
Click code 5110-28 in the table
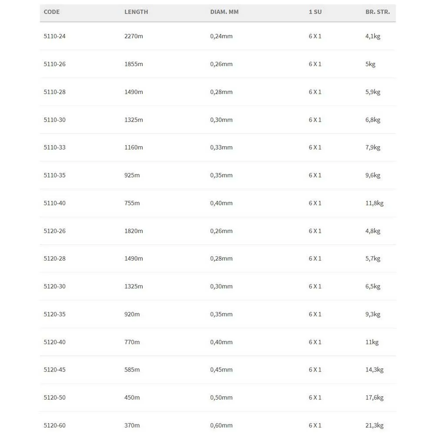[x=55, y=92]
